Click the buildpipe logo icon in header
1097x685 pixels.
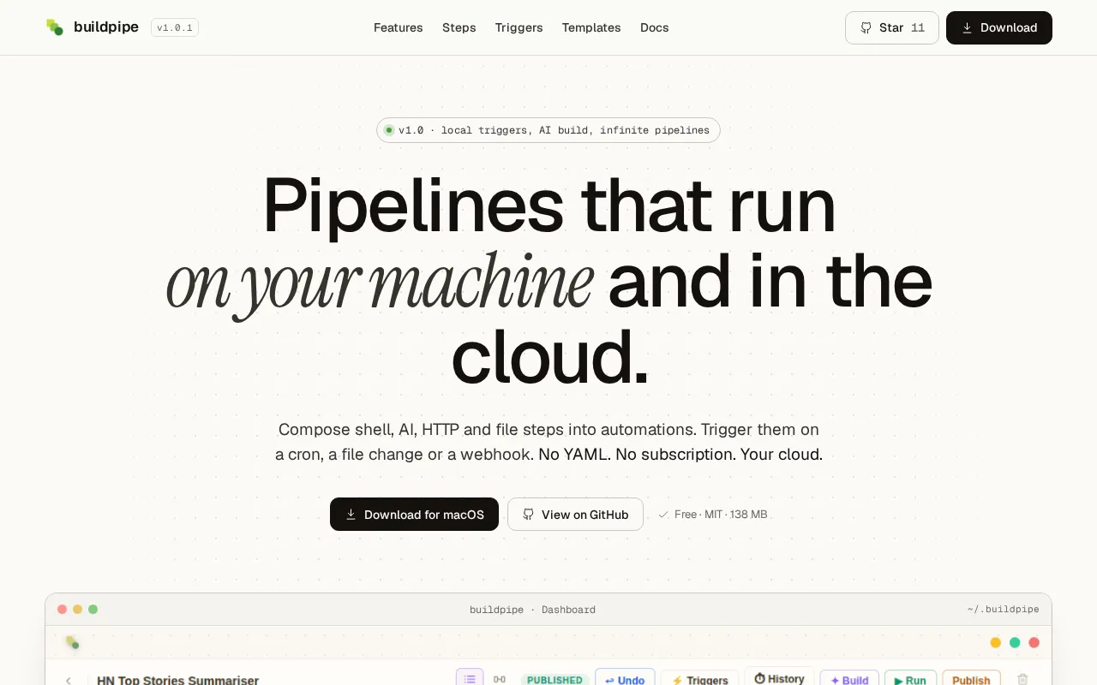point(55,27)
